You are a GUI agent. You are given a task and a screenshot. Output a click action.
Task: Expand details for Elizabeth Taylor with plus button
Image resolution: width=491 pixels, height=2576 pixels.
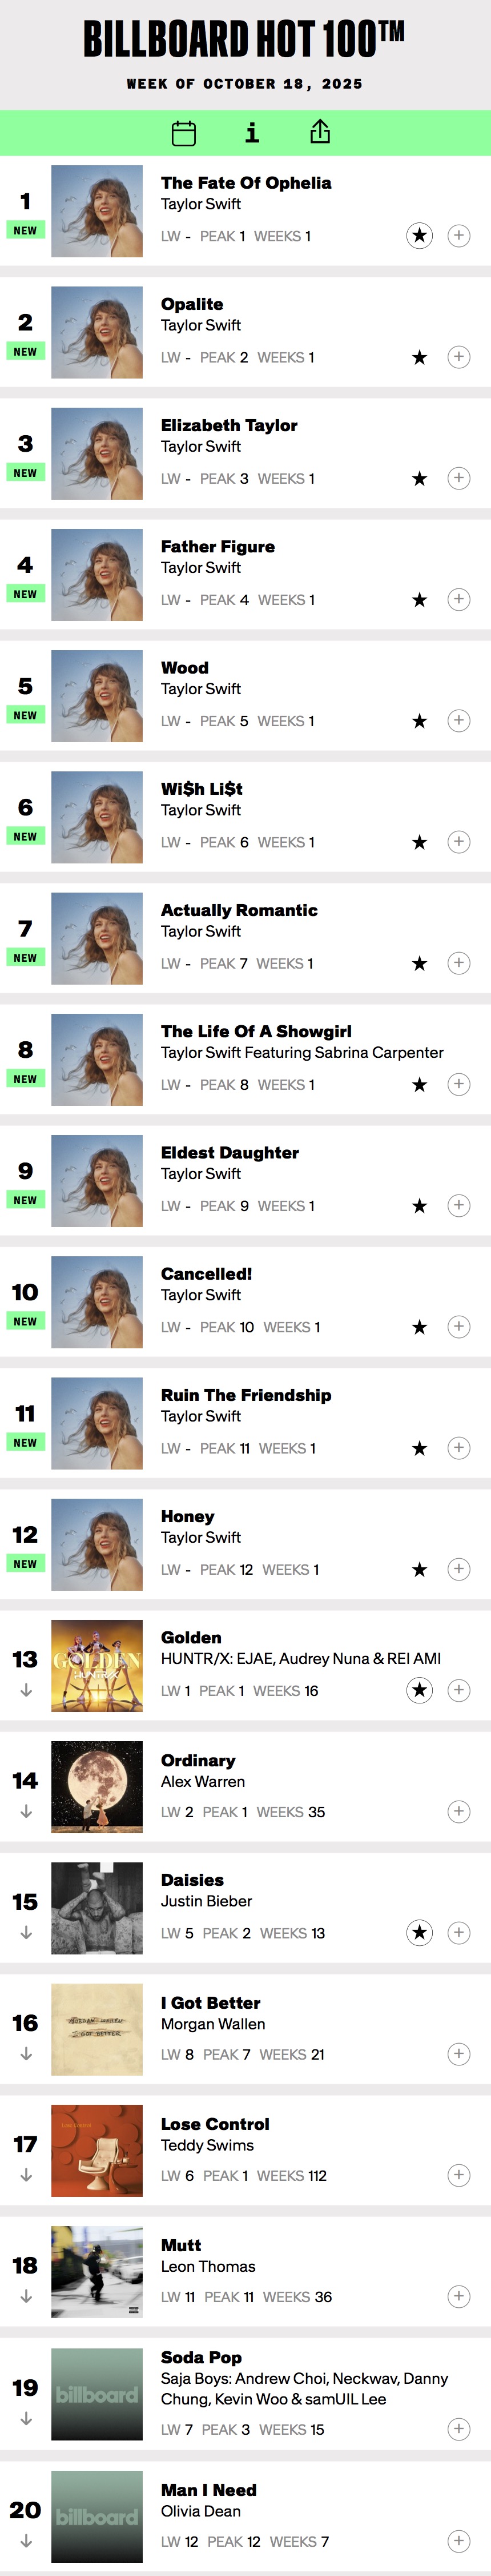click(x=458, y=478)
